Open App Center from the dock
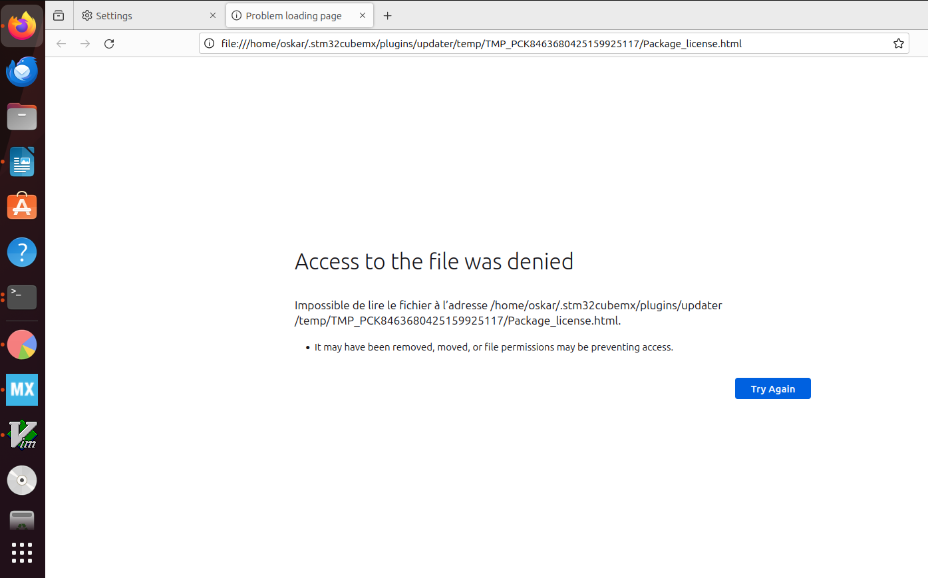The width and height of the screenshot is (928, 578). pos(22,206)
